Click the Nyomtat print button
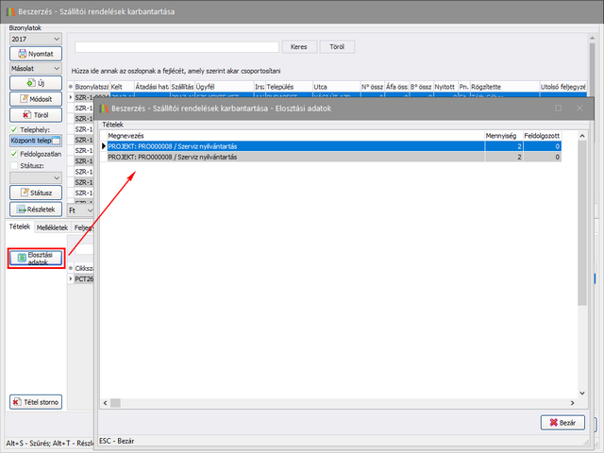 coord(35,55)
